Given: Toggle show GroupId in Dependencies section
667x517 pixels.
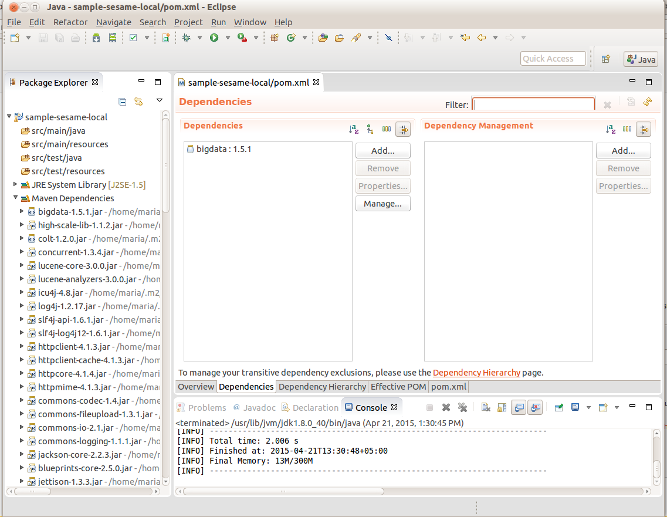Looking at the screenshot, I should [386, 129].
